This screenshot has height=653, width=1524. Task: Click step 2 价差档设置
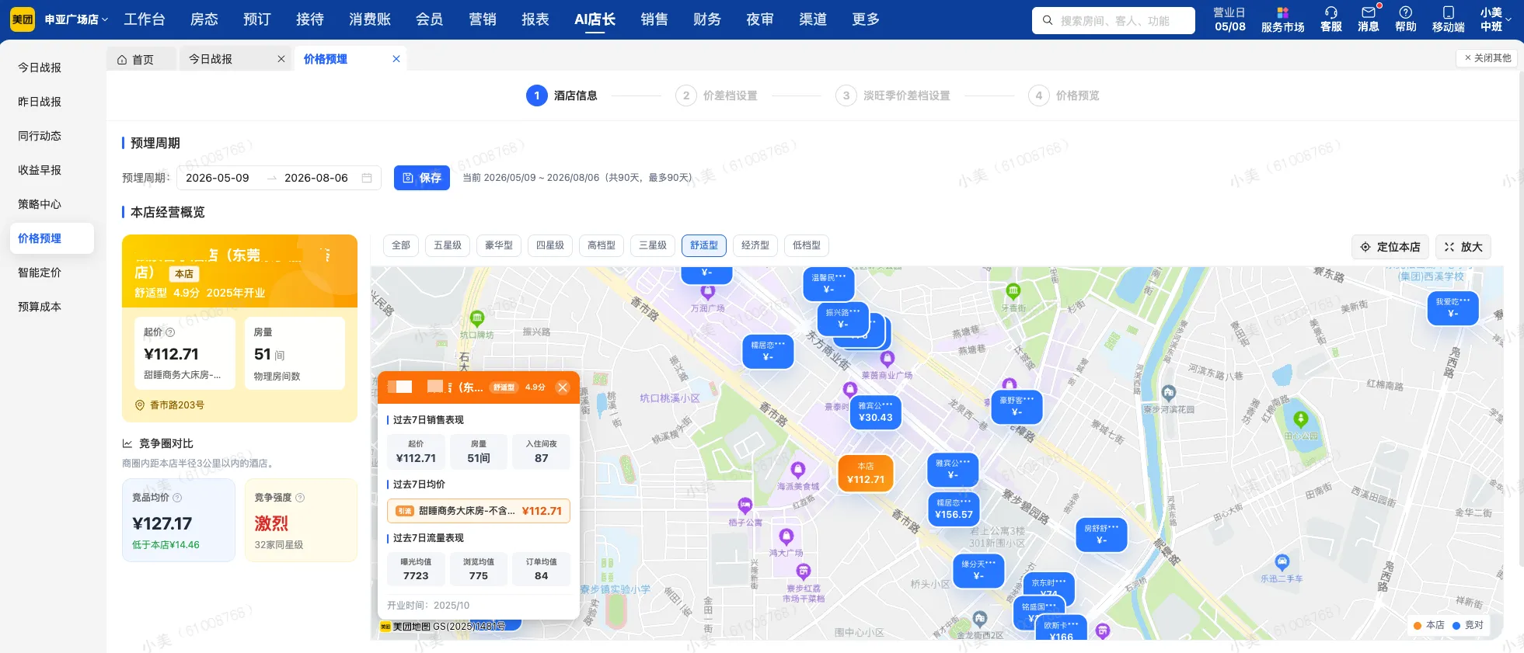[x=717, y=96]
